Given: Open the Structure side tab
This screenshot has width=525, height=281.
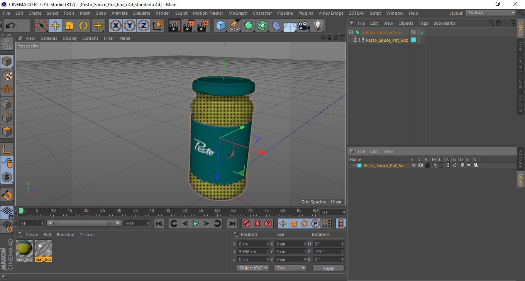Looking at the screenshot, I should tap(521, 103).
